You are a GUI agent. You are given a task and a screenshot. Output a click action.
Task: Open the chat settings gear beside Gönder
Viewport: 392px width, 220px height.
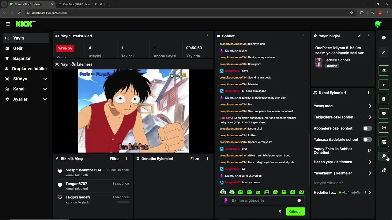(280, 211)
